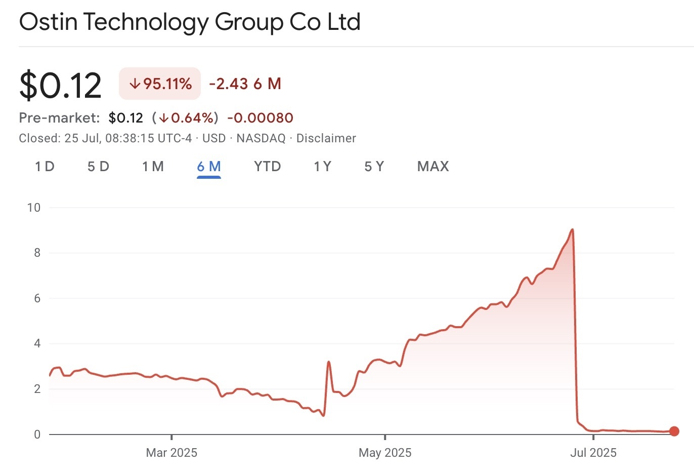694x473 pixels.
Task: Click the NASDAQ exchange label
Action: click(x=261, y=138)
